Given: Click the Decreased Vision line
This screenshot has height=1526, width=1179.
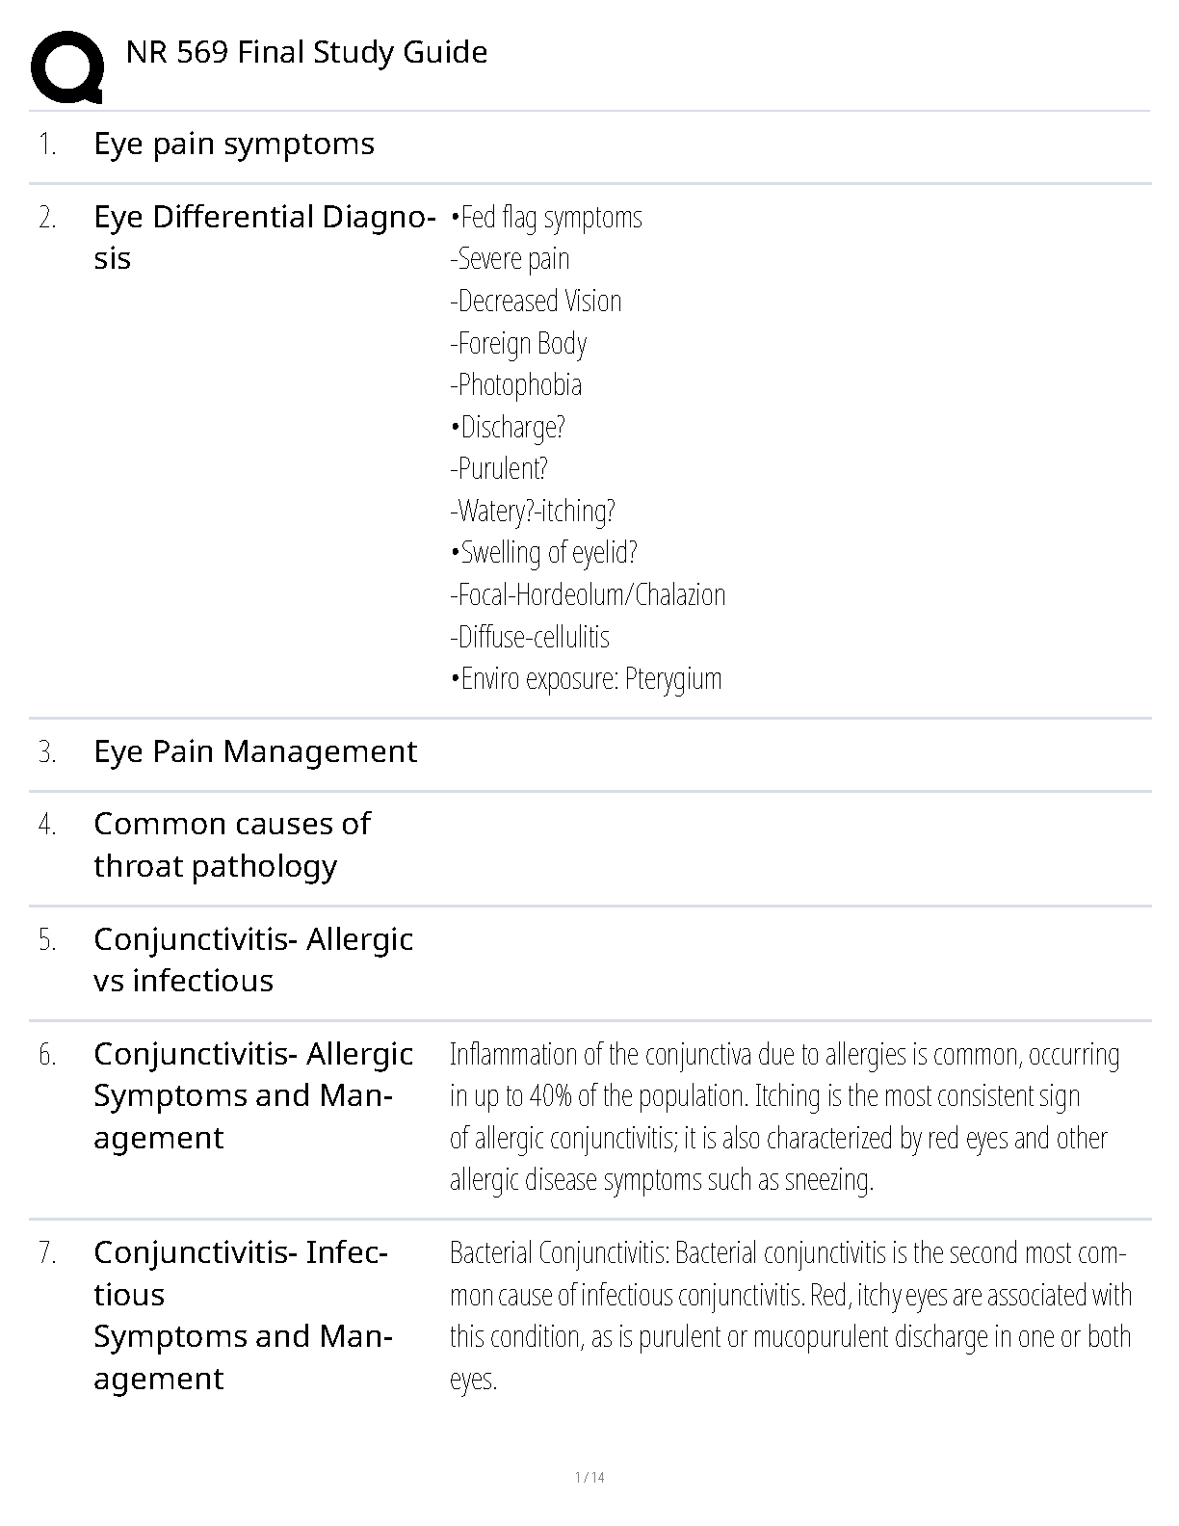Looking at the screenshot, I should coord(536,302).
